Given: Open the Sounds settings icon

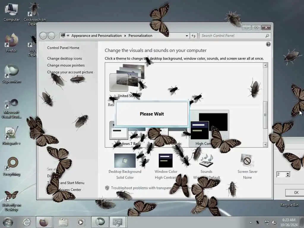Looking at the screenshot, I should (206, 161).
